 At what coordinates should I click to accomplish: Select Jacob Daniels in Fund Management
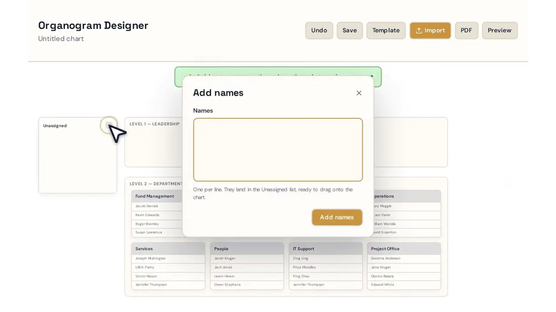coord(157,206)
